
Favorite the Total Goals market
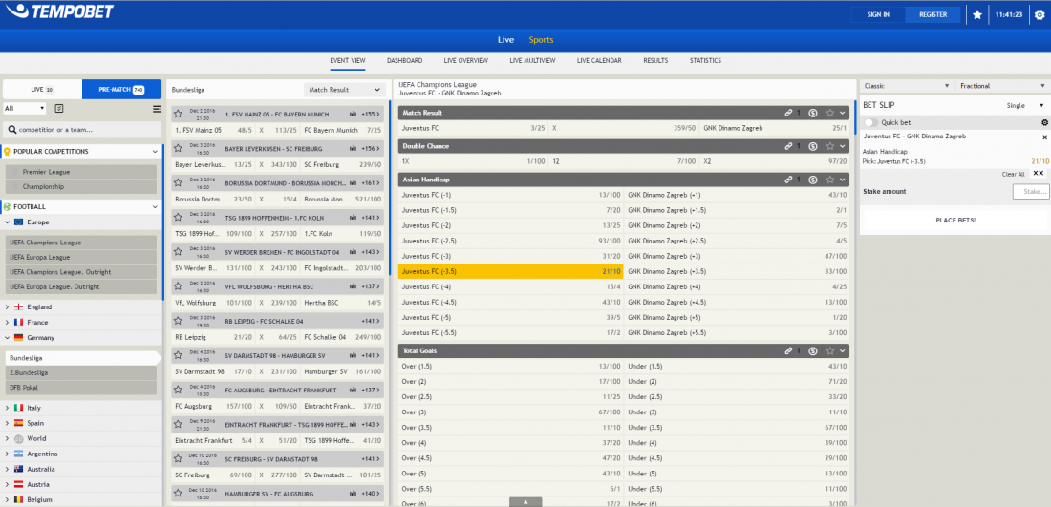point(829,350)
